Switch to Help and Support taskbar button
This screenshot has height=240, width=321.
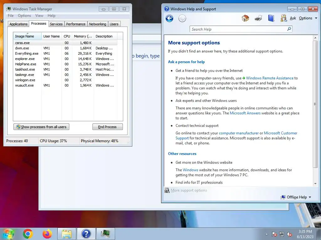(x=86, y=234)
